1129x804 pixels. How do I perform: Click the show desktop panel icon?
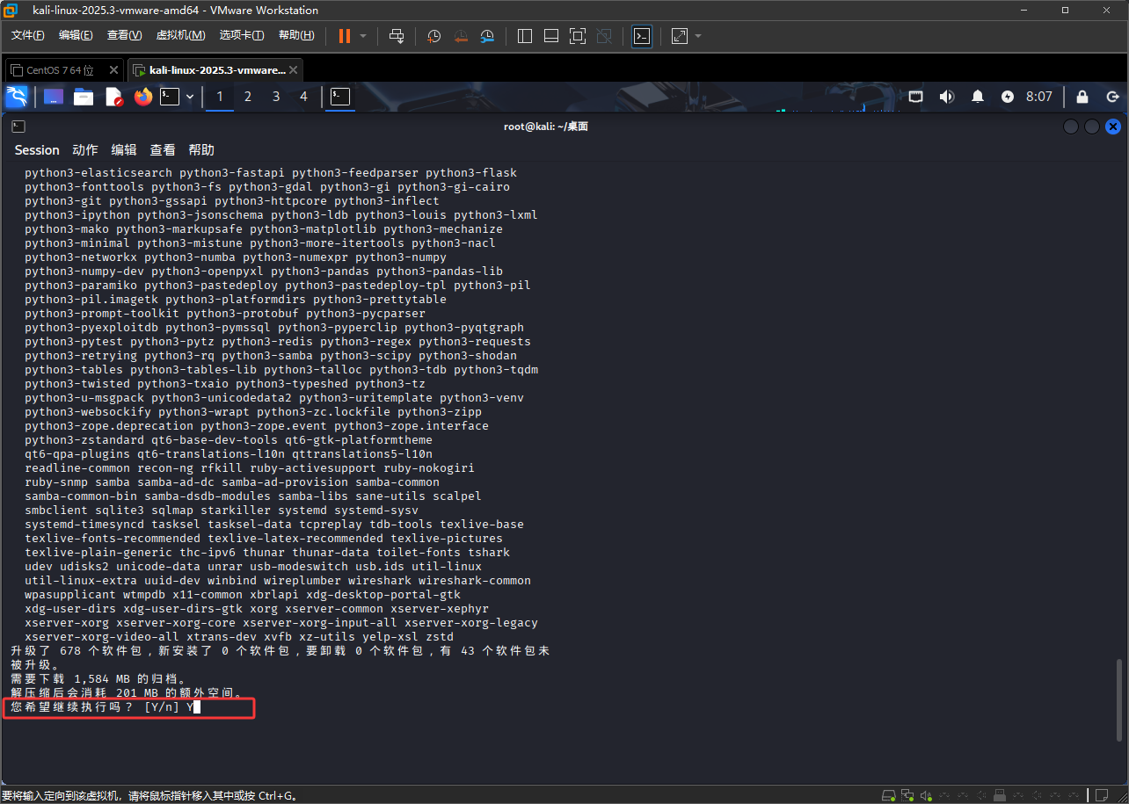pos(54,97)
